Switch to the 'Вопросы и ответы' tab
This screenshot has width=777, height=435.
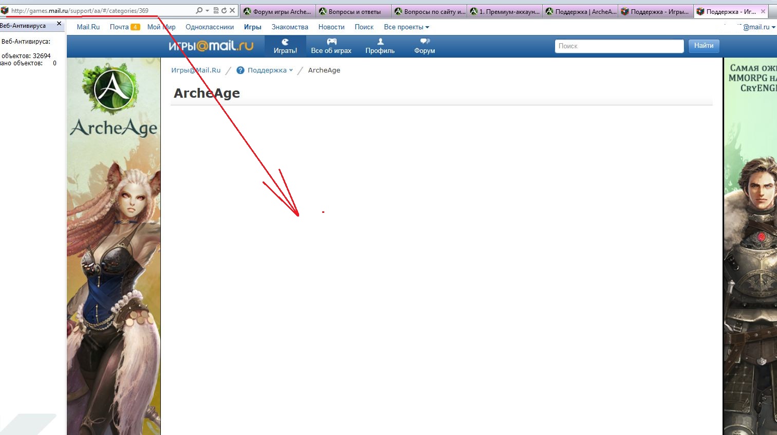[354, 11]
